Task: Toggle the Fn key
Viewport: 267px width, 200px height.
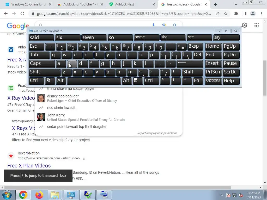Action: click(198, 81)
